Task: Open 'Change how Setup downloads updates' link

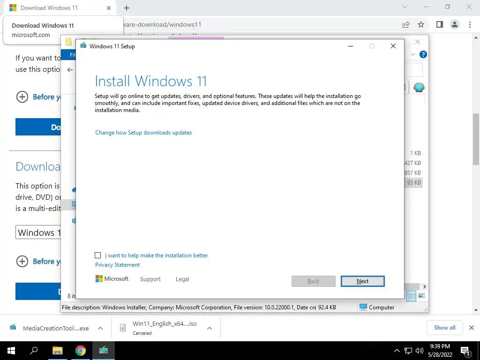Action: [x=143, y=133]
